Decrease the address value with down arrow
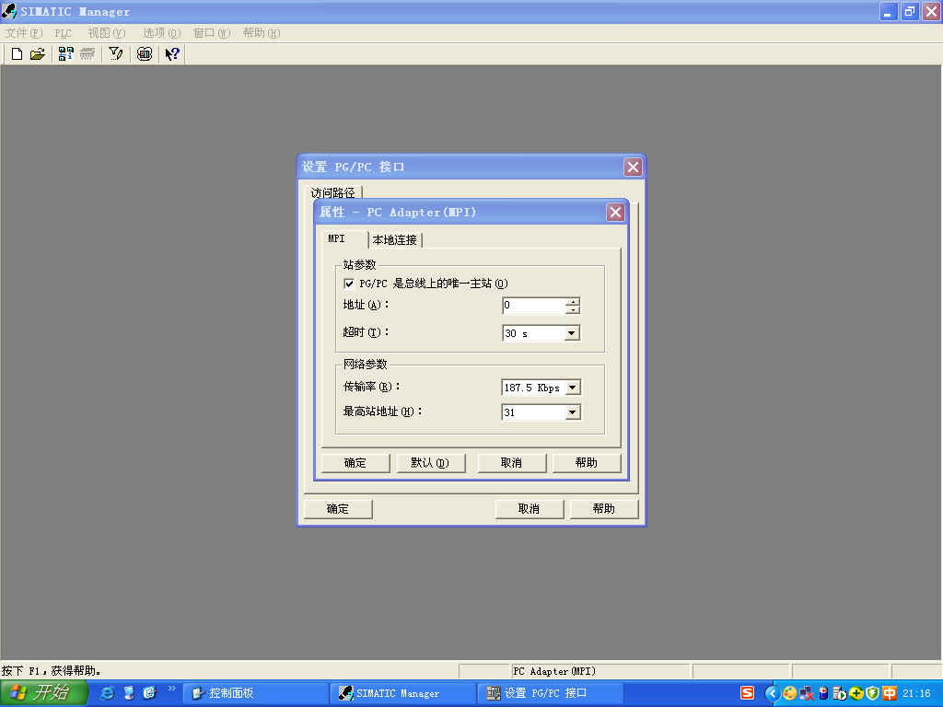 click(x=573, y=310)
